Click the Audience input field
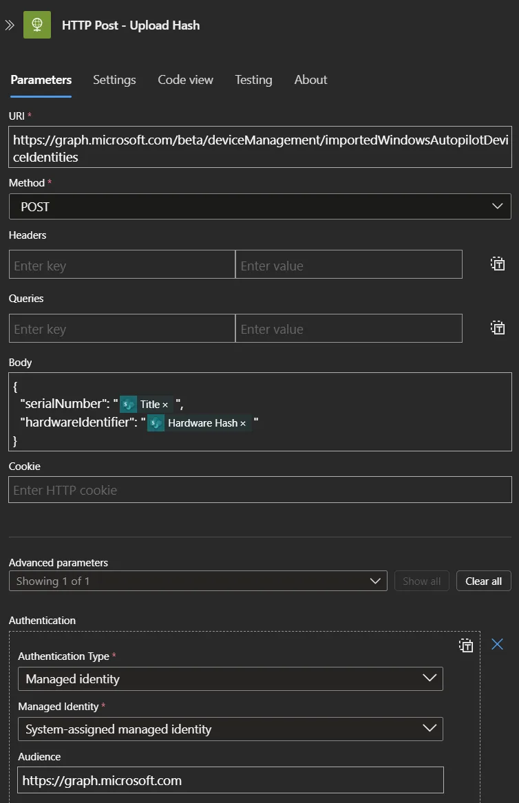This screenshot has height=803, width=519. 231,780
